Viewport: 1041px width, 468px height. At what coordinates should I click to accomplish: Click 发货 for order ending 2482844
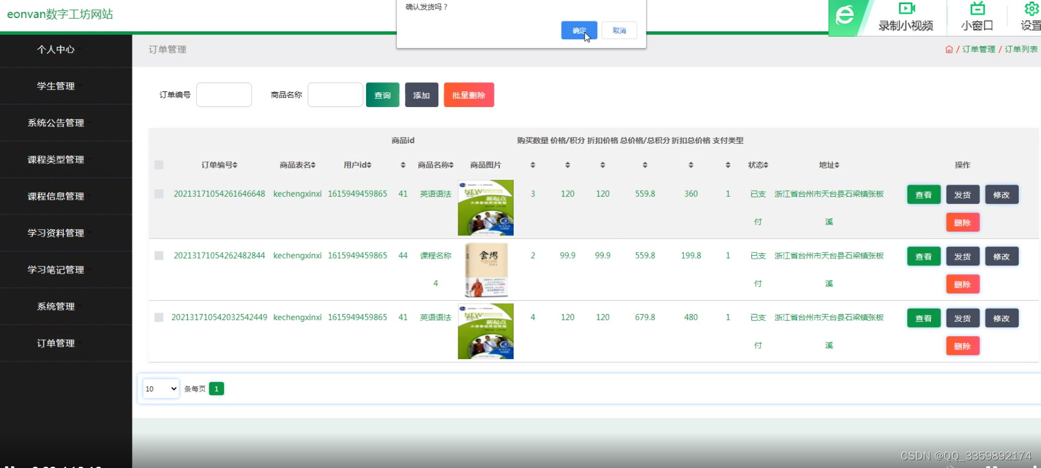(x=963, y=257)
